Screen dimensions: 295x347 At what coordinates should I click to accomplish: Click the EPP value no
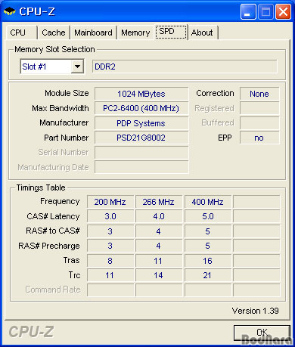(x=259, y=138)
